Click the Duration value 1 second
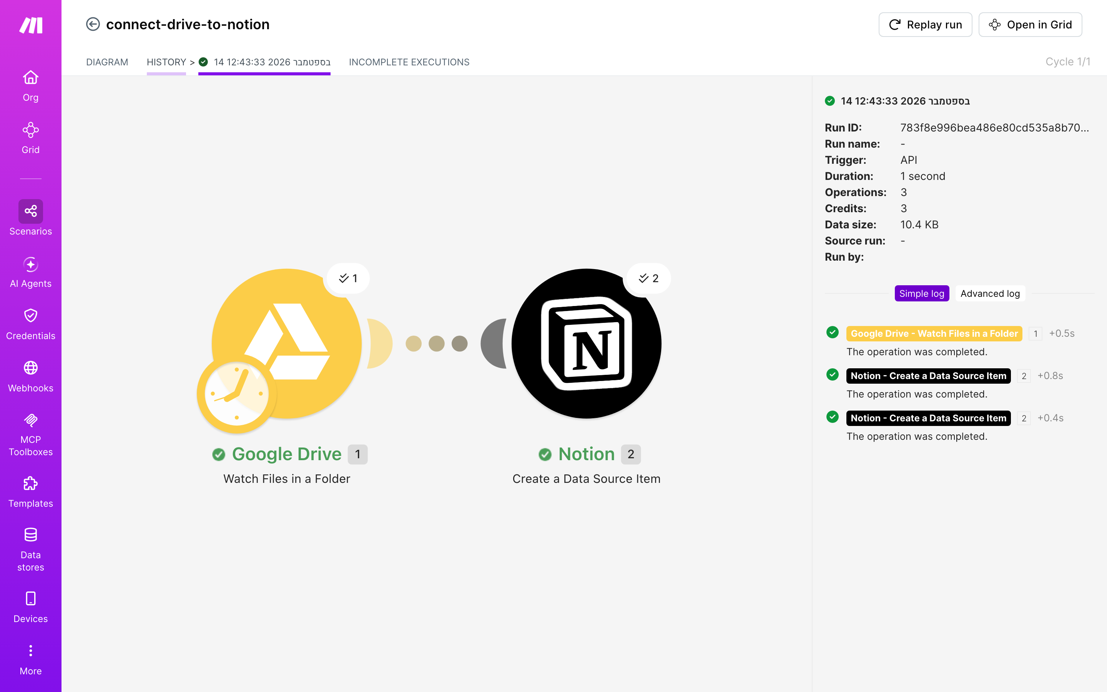 pos(922,176)
